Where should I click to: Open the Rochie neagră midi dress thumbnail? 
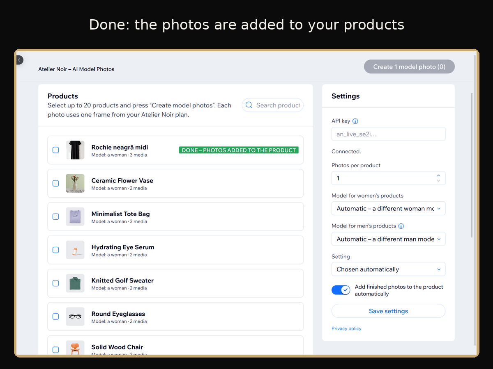coord(75,150)
